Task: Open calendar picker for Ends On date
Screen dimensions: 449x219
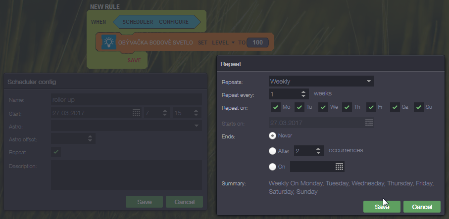Action: [339, 167]
